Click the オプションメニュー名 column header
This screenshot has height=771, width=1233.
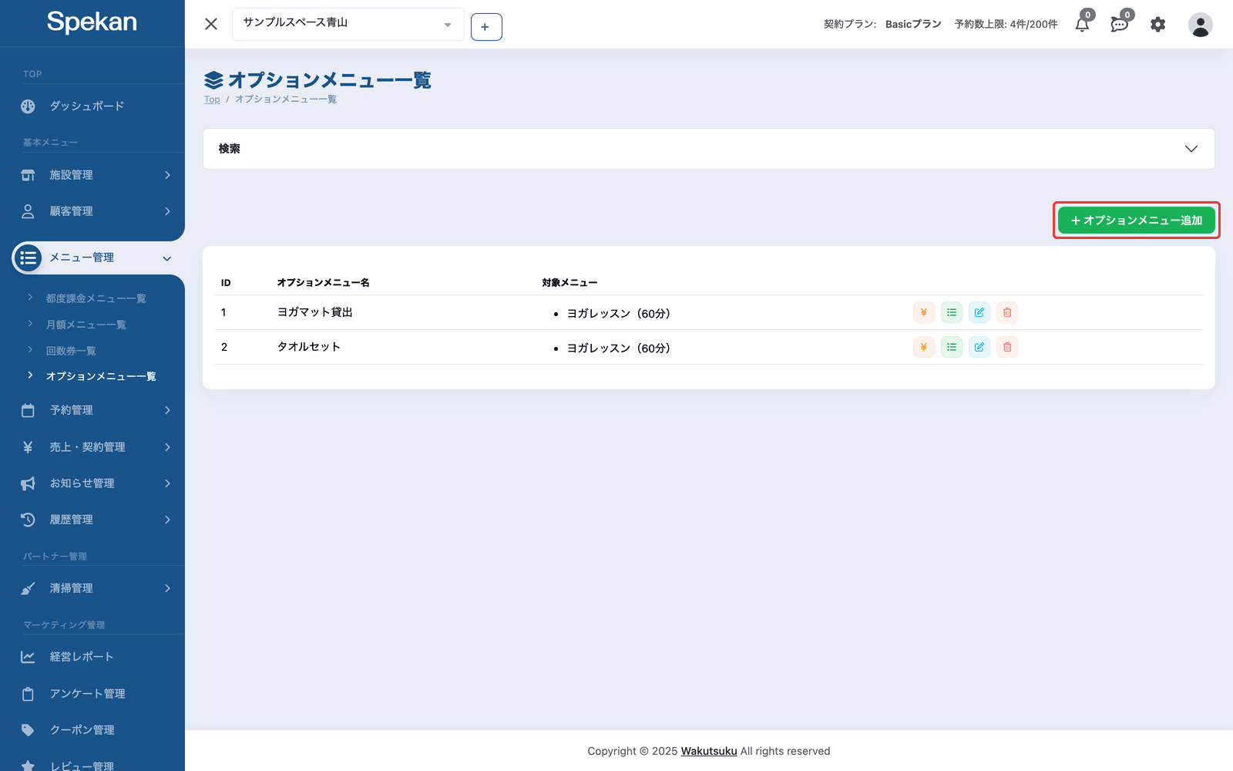coord(323,283)
